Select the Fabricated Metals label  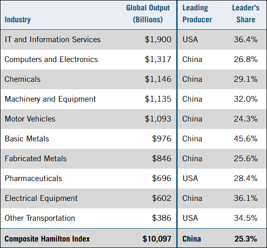coord(36,158)
